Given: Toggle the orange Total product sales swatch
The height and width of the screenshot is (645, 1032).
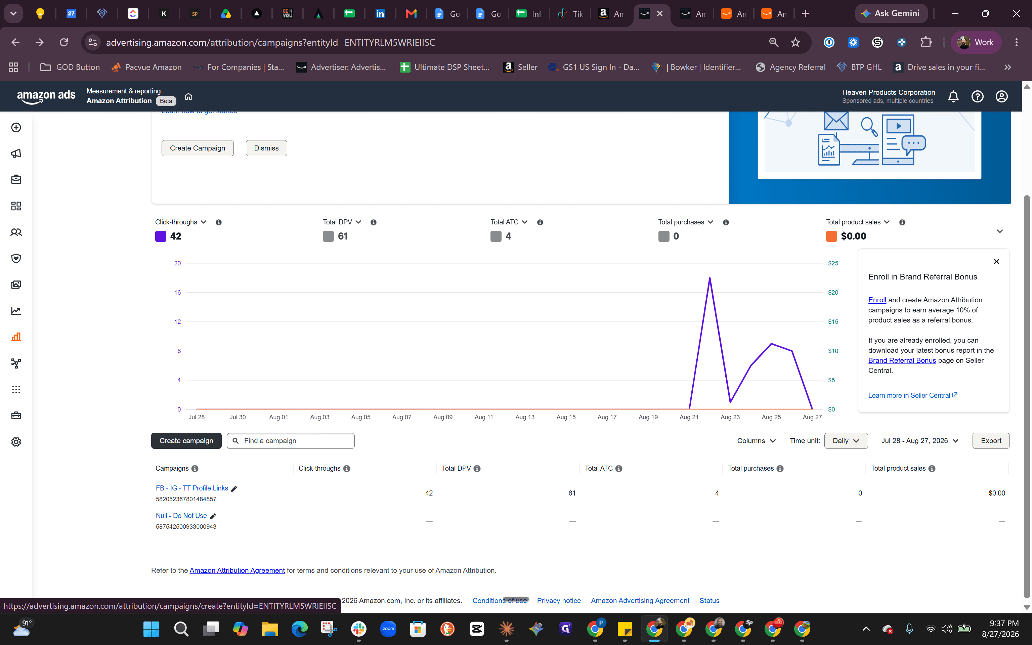Looking at the screenshot, I should click(x=831, y=236).
